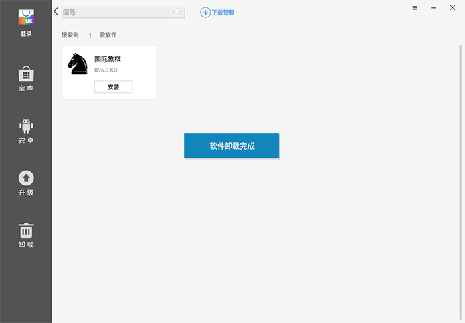Focus the search box containing 国际

tap(116, 12)
